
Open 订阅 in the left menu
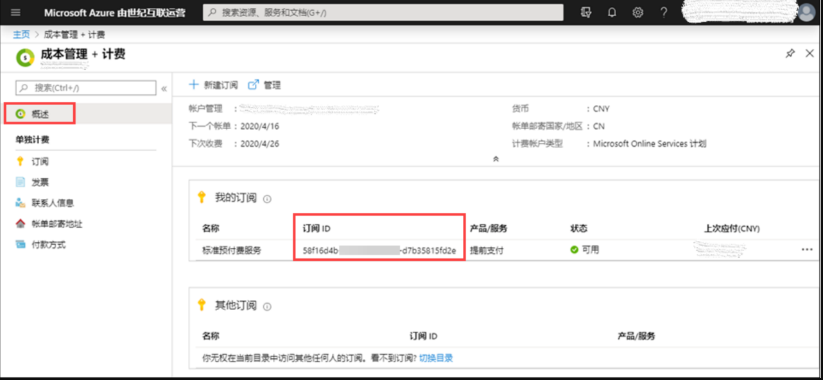pyautogui.click(x=40, y=161)
